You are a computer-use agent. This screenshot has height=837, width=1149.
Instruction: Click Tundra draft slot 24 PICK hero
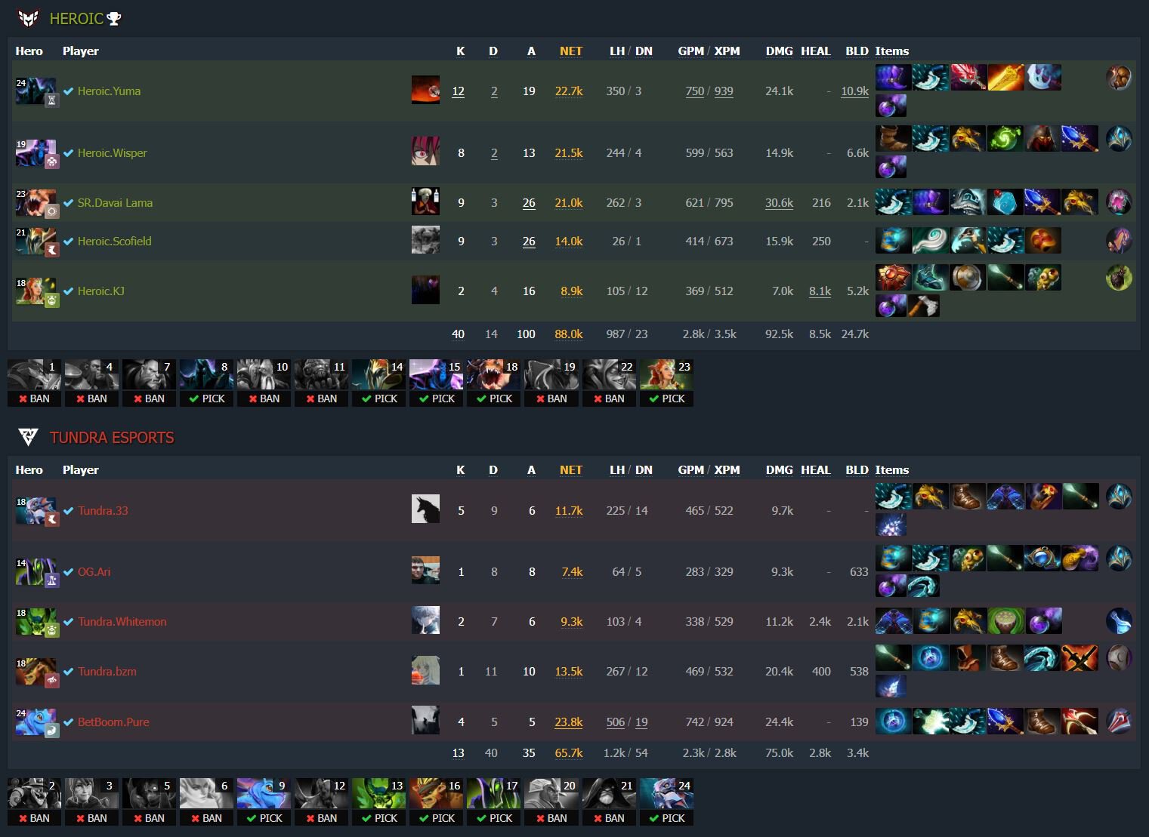pos(666,794)
